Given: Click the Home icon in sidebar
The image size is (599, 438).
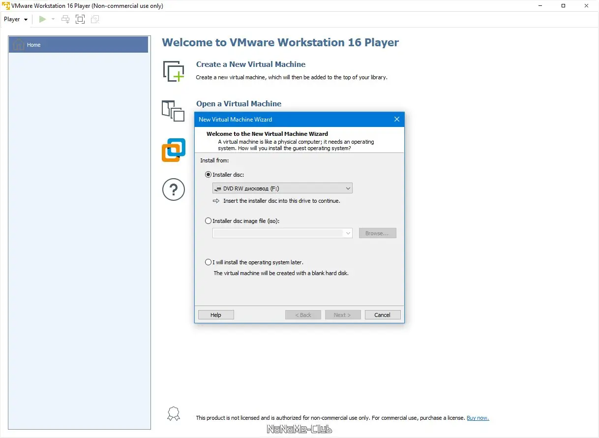Looking at the screenshot, I should pyautogui.click(x=19, y=45).
